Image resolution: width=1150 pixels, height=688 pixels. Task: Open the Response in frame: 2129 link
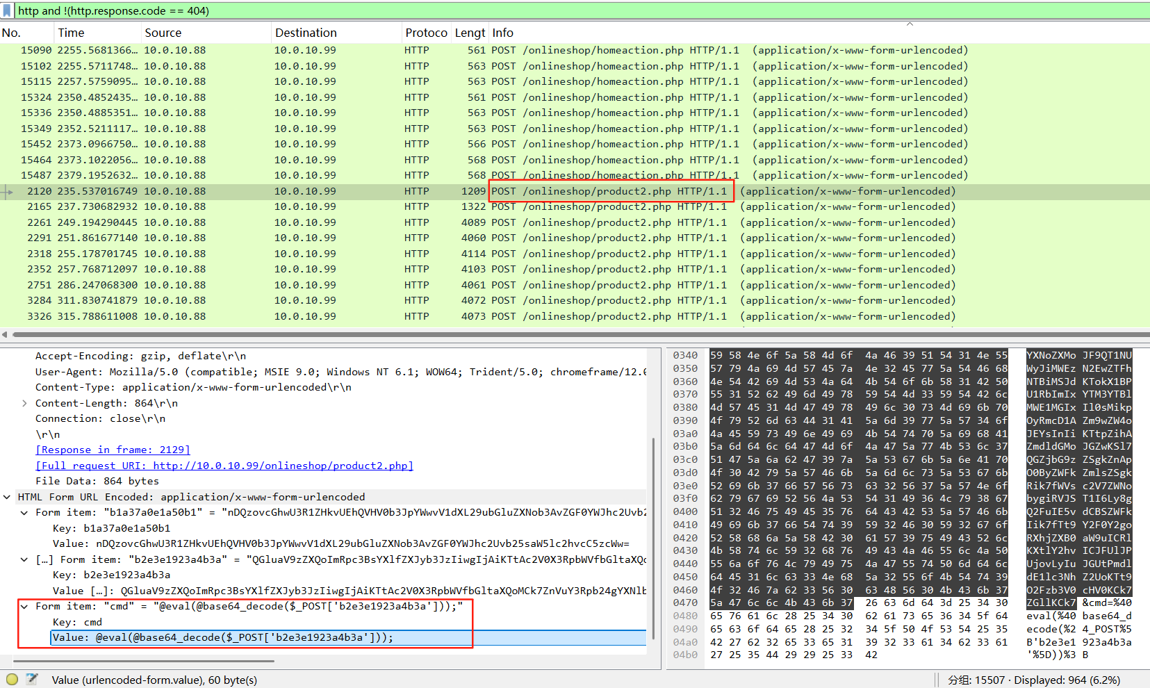[113, 450]
